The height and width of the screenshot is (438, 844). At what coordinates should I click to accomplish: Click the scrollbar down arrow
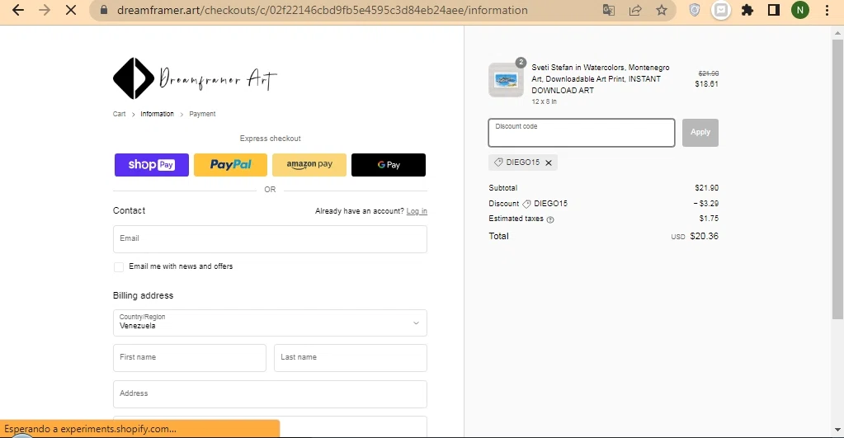click(837, 430)
